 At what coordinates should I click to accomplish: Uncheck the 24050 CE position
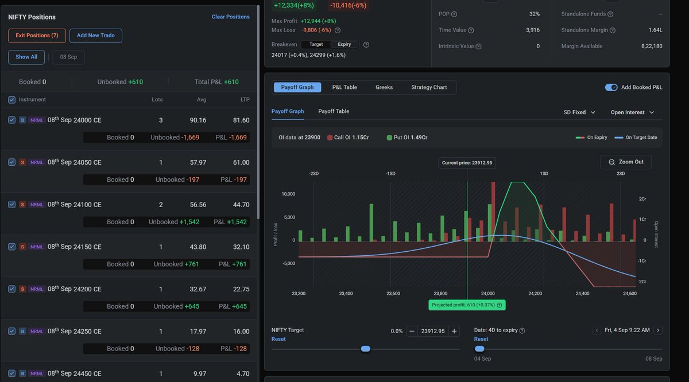pyautogui.click(x=12, y=162)
